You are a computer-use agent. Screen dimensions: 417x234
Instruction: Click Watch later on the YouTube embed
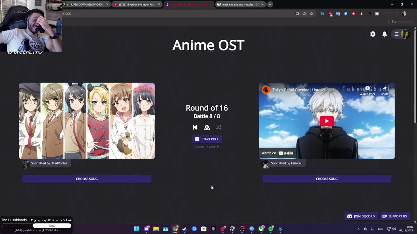click(367, 91)
